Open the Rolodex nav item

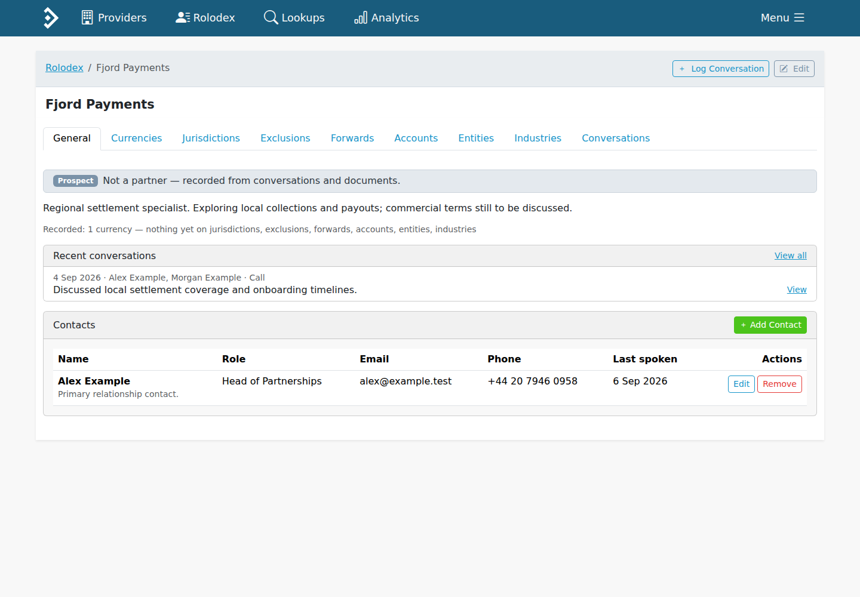click(205, 18)
